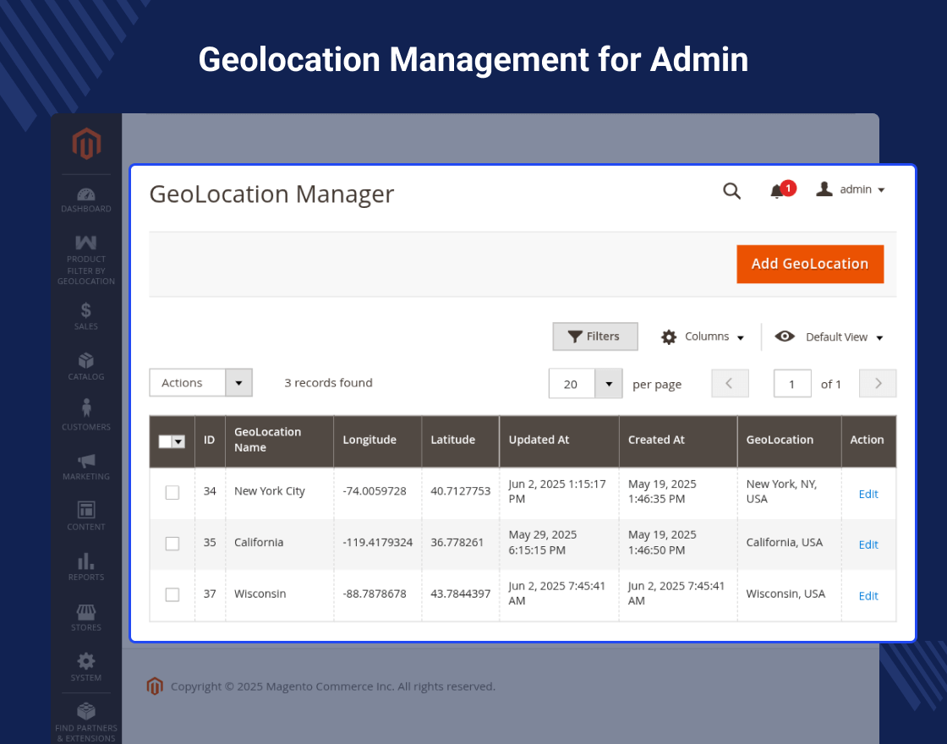Open the Stores storefront icon
The height and width of the screenshot is (744, 947).
point(85,612)
